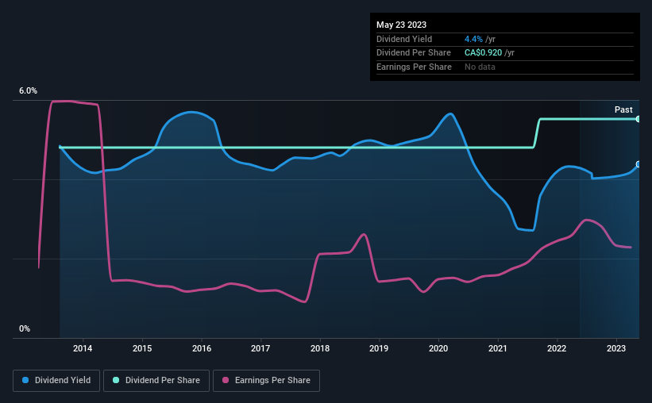The width and height of the screenshot is (652, 403).
Task: Click the teal endpoint marker of dividend per share line
Action: [638, 119]
